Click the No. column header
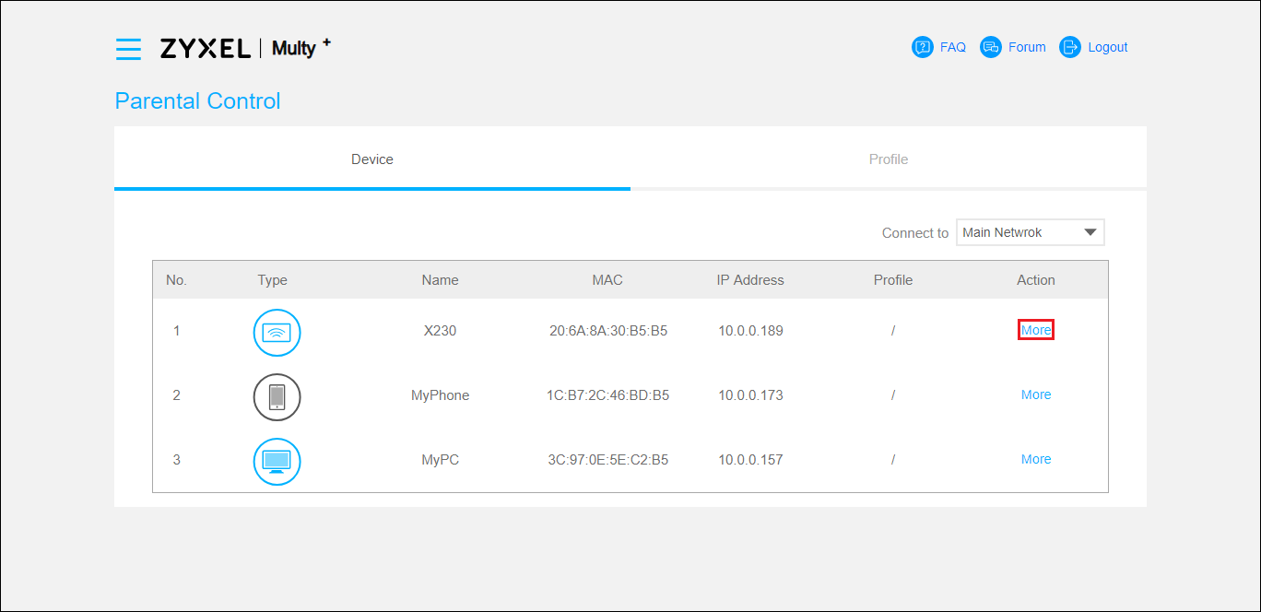The image size is (1261, 612). tap(176, 280)
